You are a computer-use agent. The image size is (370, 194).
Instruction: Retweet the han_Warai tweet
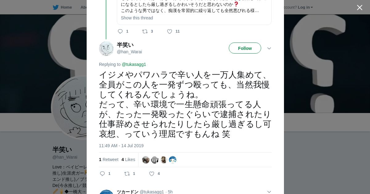pyautogui.click(x=127, y=174)
